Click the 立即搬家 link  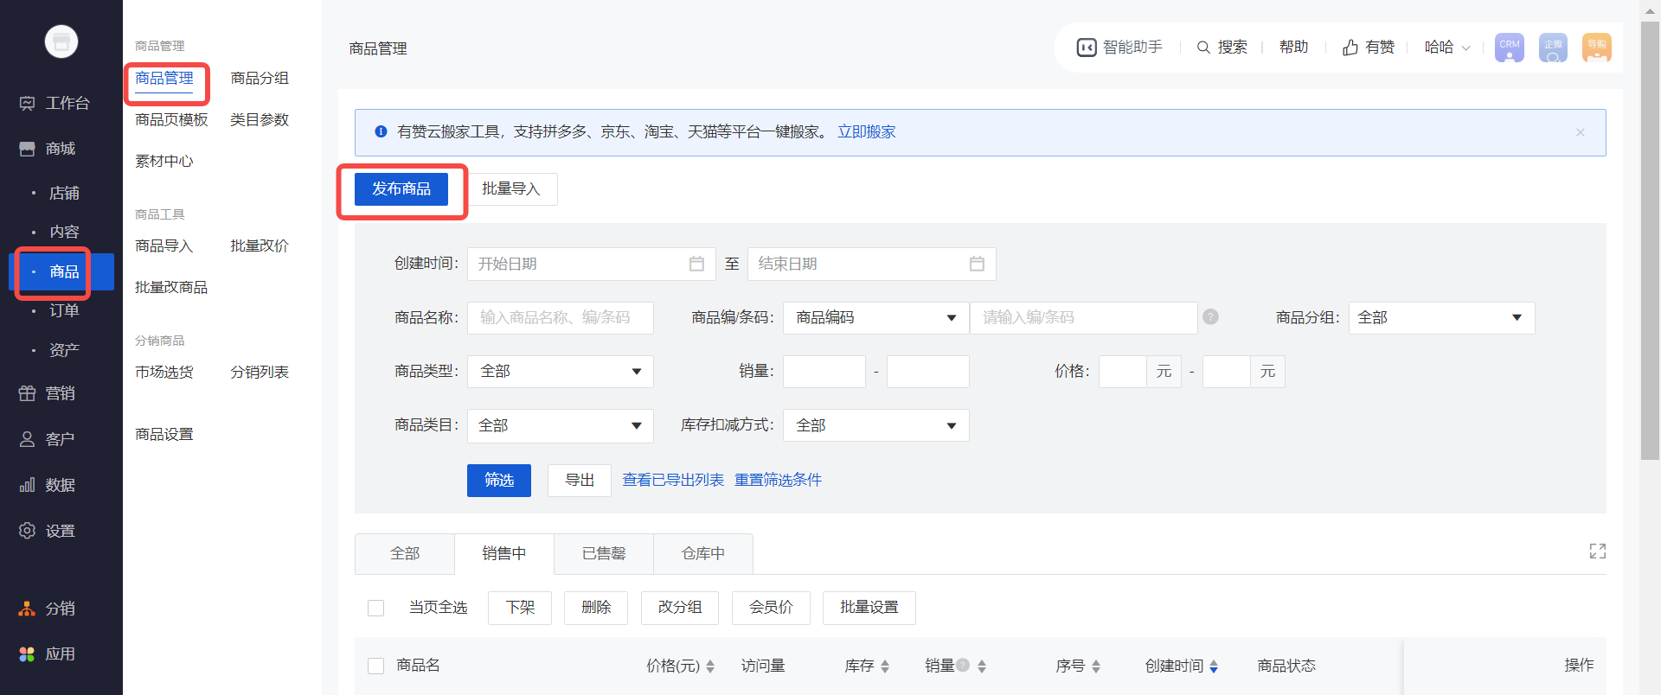[866, 132]
